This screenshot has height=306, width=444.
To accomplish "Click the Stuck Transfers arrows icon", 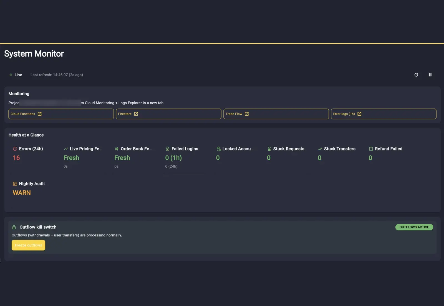I will click(x=320, y=149).
